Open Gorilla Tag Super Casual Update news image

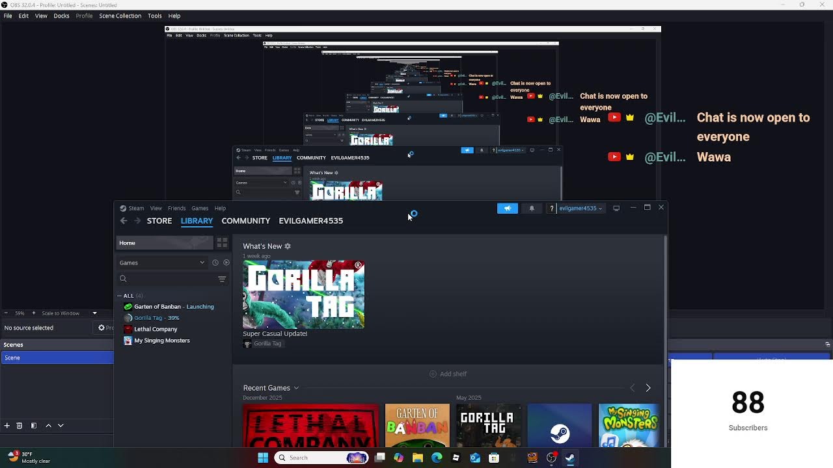(303, 294)
